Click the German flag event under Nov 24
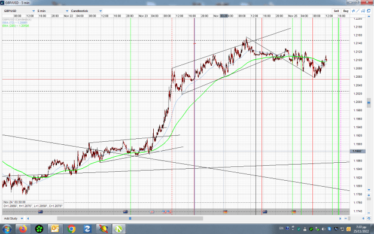This screenshot has height=234, width=374. click(x=225, y=212)
